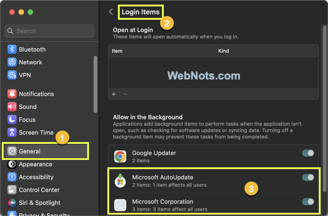Turn off Microsoft AutoUpdate toggle
The height and width of the screenshot is (216, 328).
(x=308, y=177)
